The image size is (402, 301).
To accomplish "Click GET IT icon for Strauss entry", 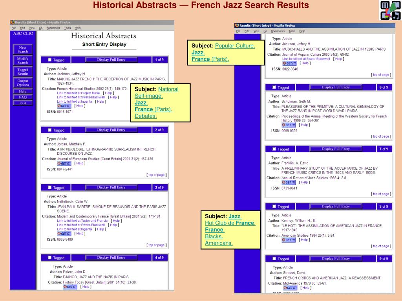I will [290, 288].
